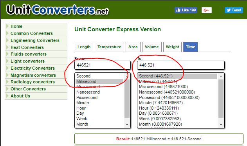Click the Twitter Tweet button
Image resolution: width=247 pixels, height=146 pixels.
[234, 10]
